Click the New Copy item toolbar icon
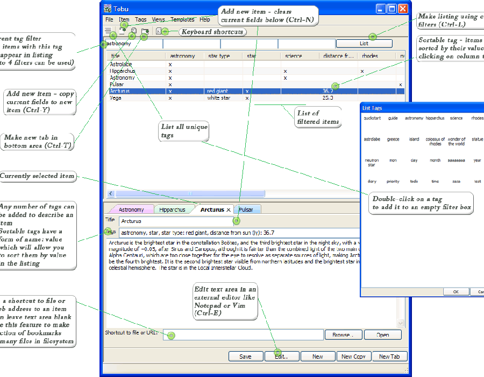This screenshot has height=377, width=484. click(x=134, y=31)
